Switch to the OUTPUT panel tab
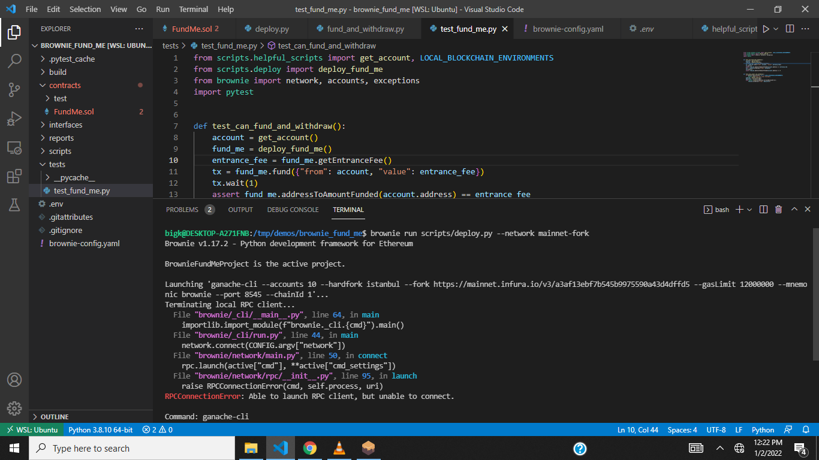Image resolution: width=819 pixels, height=460 pixels. pyautogui.click(x=240, y=210)
